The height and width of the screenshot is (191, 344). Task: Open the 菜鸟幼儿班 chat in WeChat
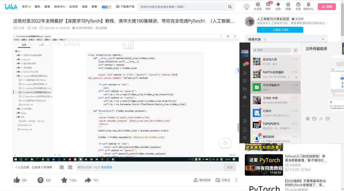275,61
